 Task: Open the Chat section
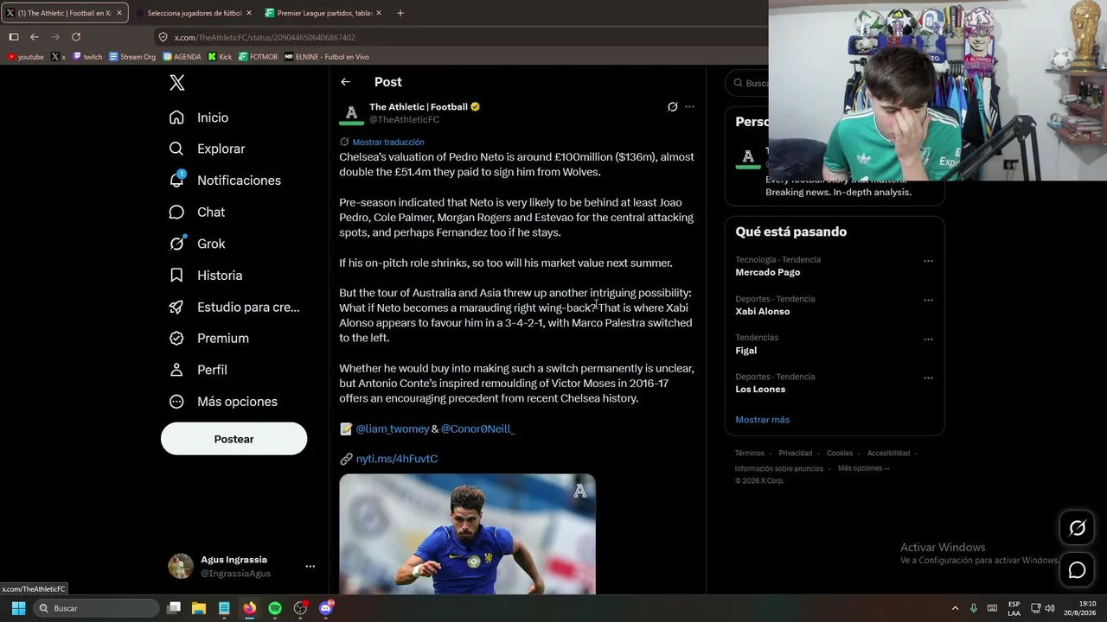click(x=196, y=212)
